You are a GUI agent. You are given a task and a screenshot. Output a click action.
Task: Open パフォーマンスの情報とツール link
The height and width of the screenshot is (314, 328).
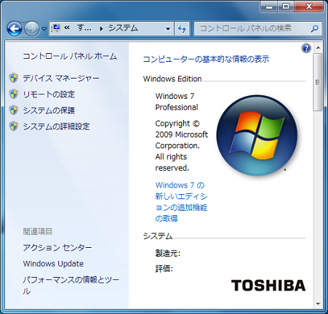point(71,285)
